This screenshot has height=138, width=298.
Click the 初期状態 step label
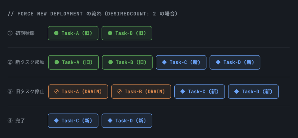pyautogui.click(x=25, y=33)
